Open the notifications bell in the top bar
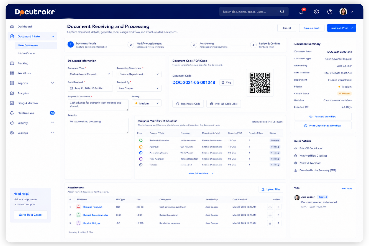 301,12
